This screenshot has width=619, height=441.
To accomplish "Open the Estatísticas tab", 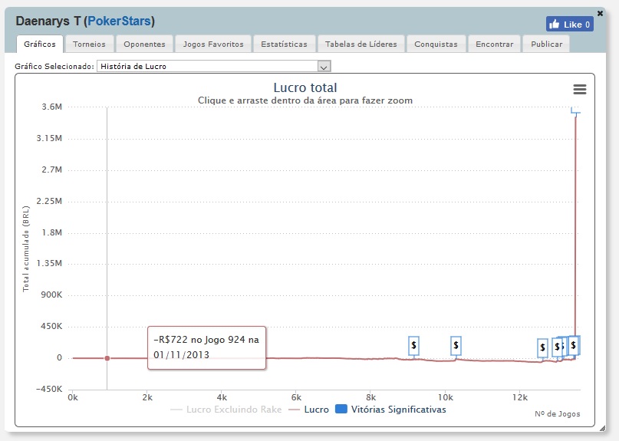I will 284,44.
